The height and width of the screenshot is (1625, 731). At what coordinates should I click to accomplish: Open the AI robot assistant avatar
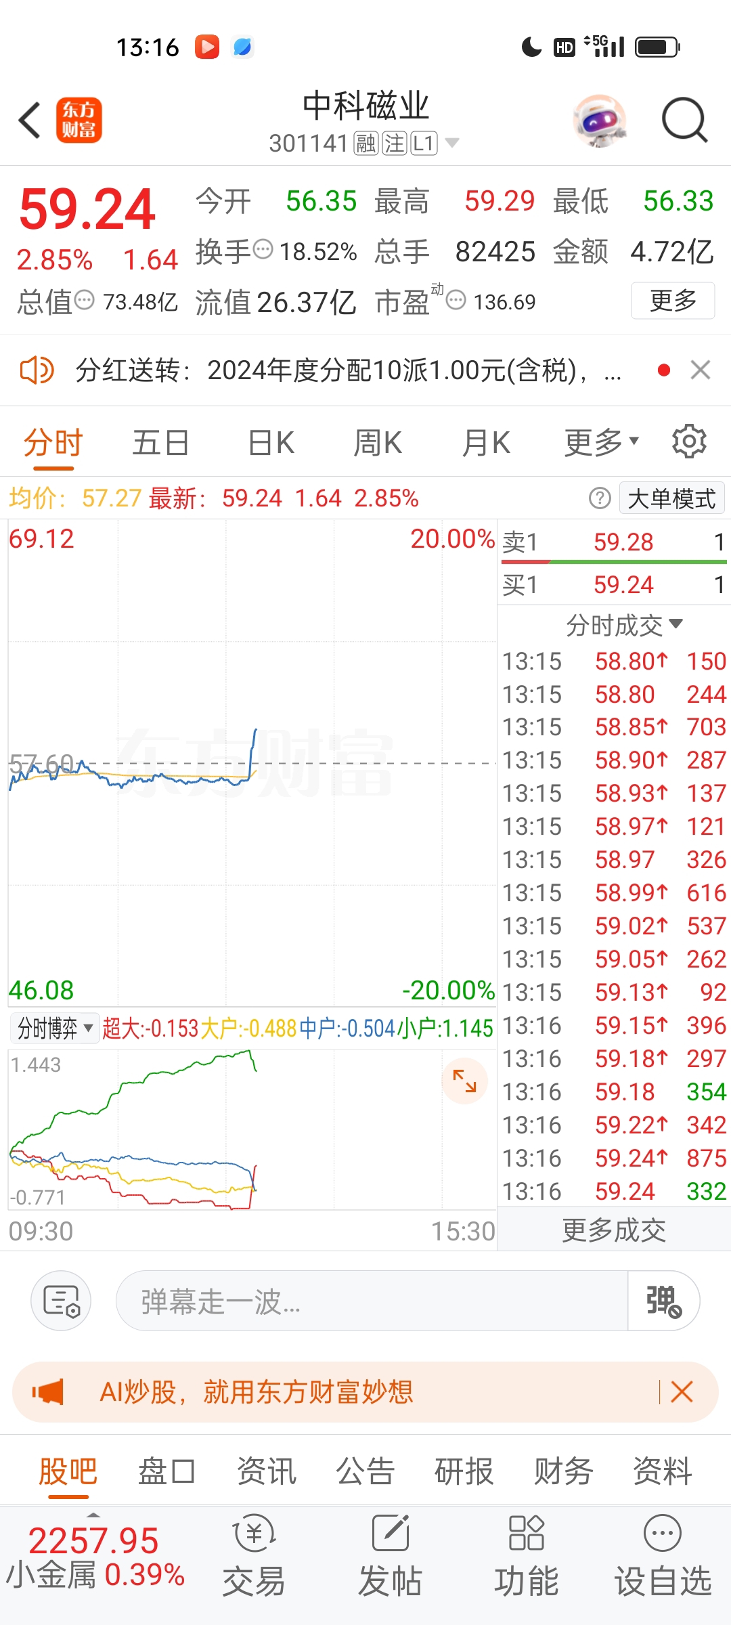600,121
